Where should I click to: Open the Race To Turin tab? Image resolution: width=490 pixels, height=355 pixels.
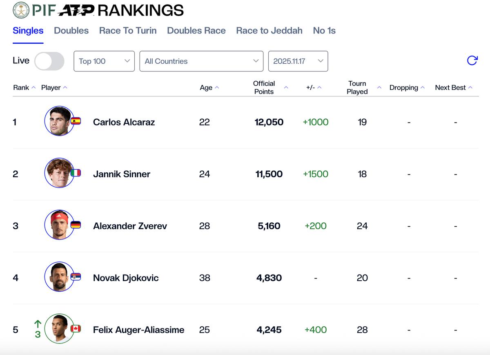[127, 30]
